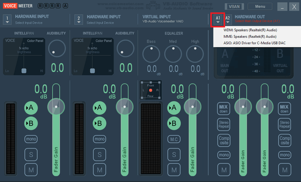Screen dimensions: 301x182
Task: Click the second input Audibility knob
Action: [126, 49]
